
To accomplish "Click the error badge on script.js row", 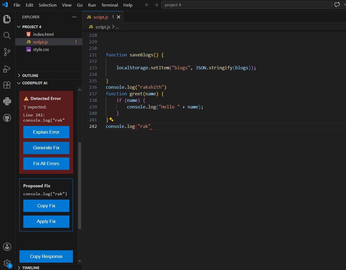I will pyautogui.click(x=76, y=42).
